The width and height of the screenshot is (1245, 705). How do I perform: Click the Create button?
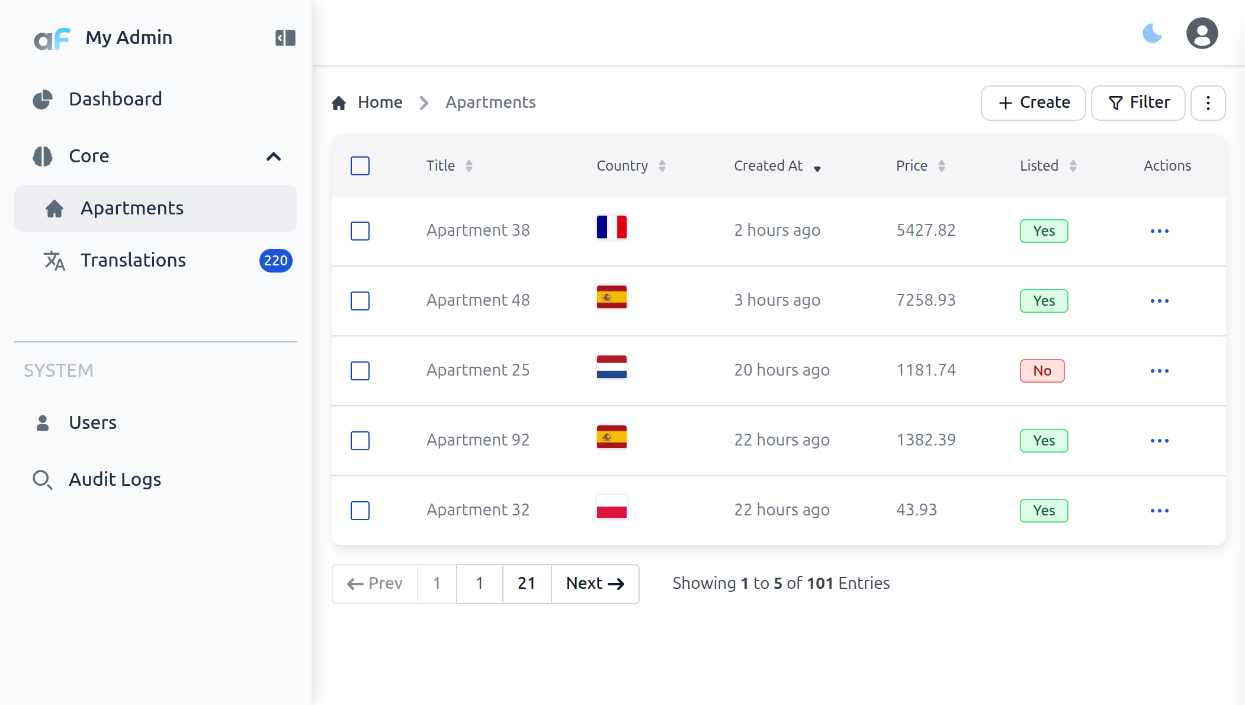(1033, 103)
